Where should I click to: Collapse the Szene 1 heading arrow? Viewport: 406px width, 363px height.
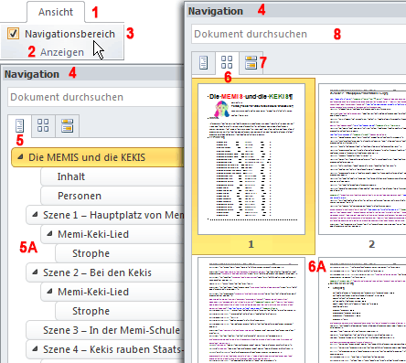35,215
